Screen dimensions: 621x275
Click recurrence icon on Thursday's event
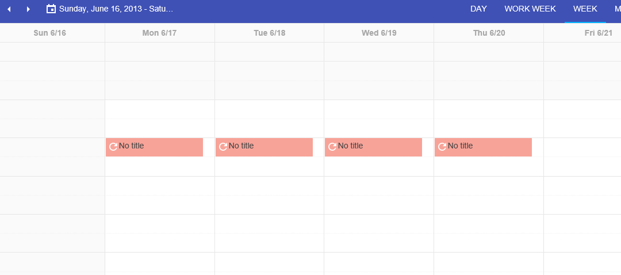442,147
